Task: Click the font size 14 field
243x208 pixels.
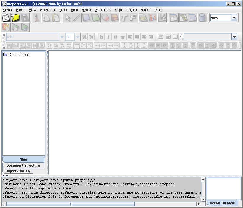Action: (70, 37)
